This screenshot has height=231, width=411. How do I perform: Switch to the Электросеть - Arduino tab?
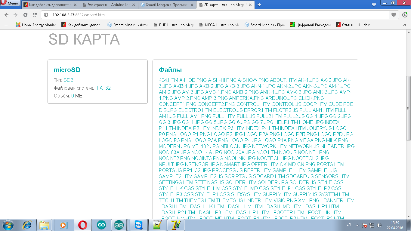coord(108,5)
